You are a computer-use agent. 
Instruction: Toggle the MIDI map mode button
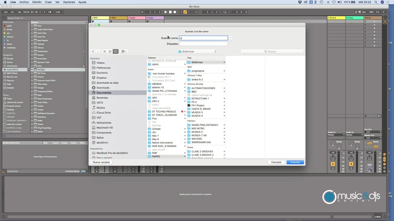[x=371, y=12]
